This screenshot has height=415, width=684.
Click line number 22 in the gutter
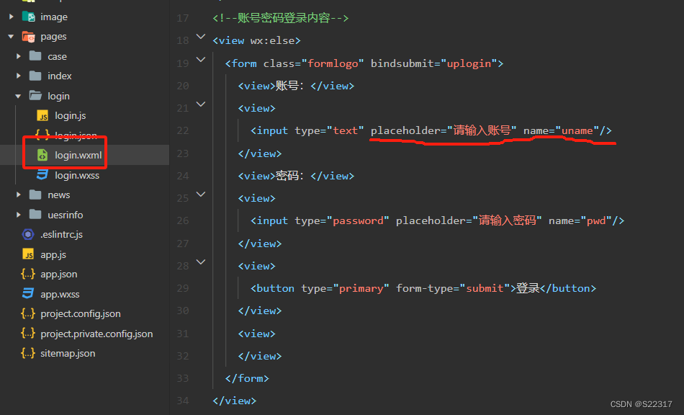point(183,130)
